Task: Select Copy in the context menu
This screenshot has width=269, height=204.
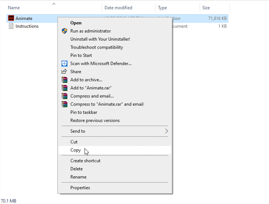Action: (115, 150)
